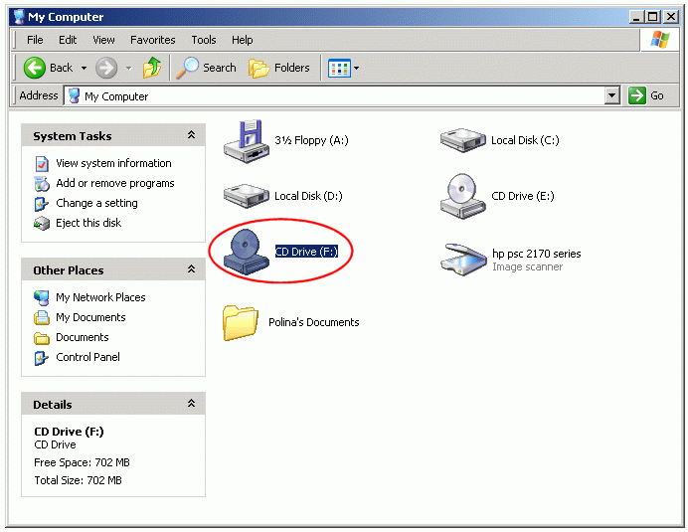Viewport: 688px width, 532px height.
Task: Click the Eject this disk link
Action: (x=88, y=223)
